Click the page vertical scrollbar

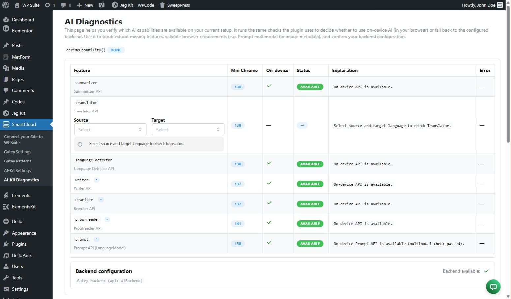[x=508, y=76]
